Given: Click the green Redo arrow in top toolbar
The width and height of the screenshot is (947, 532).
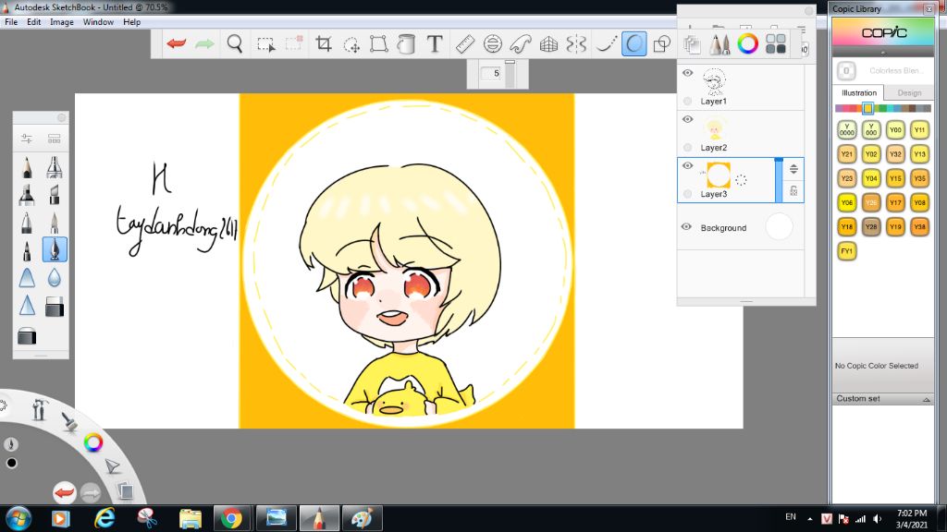Looking at the screenshot, I should 204,43.
